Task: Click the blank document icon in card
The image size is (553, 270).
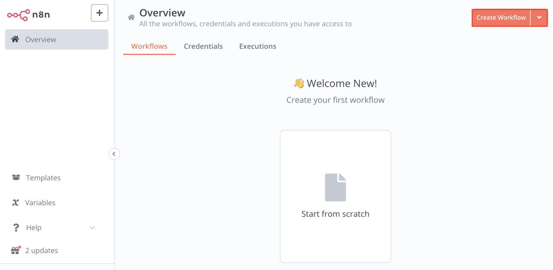Action: click(x=336, y=187)
